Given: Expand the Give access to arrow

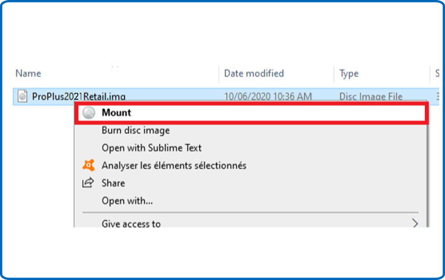Looking at the screenshot, I should point(415,224).
